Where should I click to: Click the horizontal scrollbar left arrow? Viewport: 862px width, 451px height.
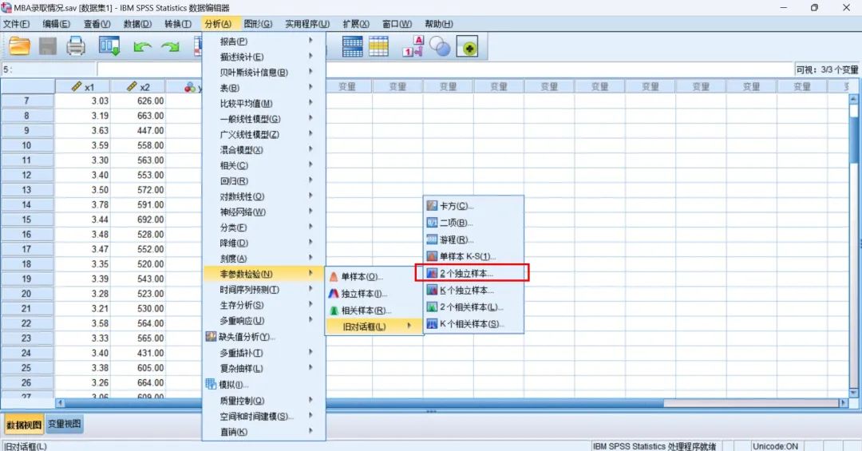click(61, 403)
